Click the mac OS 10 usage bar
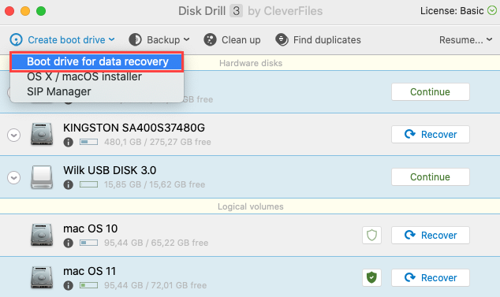The height and width of the screenshot is (297, 500). coord(88,243)
